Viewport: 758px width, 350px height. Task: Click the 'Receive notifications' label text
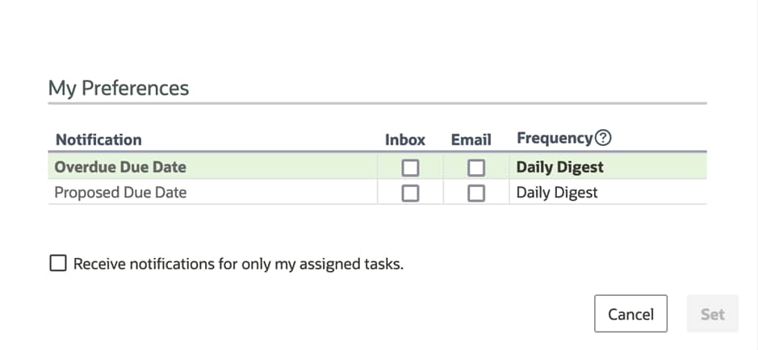click(238, 264)
